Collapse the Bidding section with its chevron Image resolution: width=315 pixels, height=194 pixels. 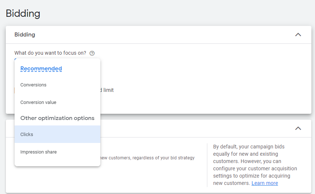[x=298, y=35]
